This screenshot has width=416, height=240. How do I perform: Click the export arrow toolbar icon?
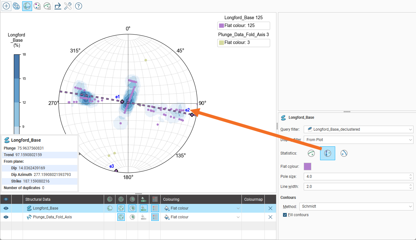coord(58,6)
